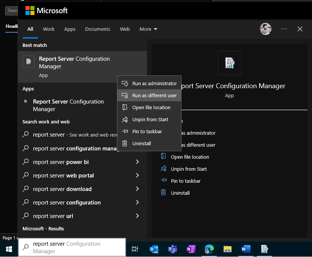This screenshot has height=257, width=312.
Task: Click the folder icon beside context-menu Open file location
Action: [125, 108]
